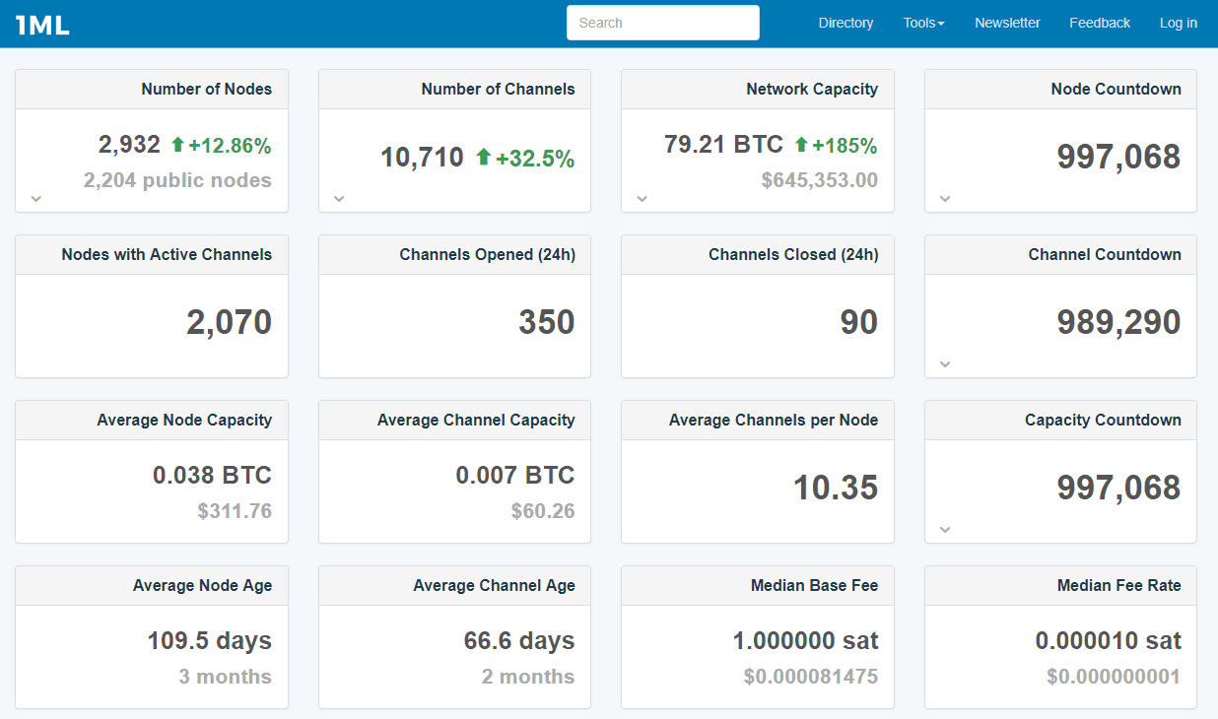Expand the Node Countdown card chevron

pos(945,198)
